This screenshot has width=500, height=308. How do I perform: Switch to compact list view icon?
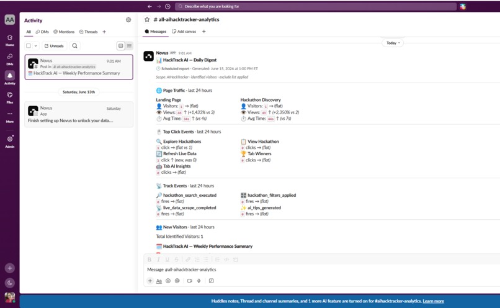pyautogui.click(x=129, y=46)
